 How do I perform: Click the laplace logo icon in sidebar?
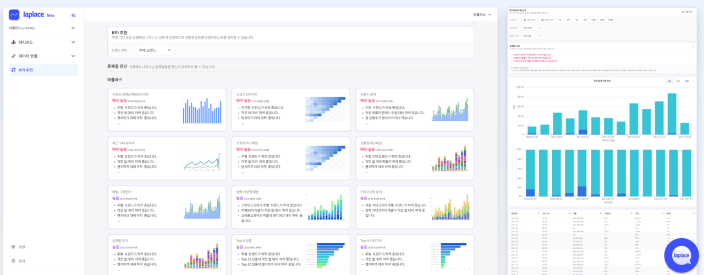coord(14,15)
